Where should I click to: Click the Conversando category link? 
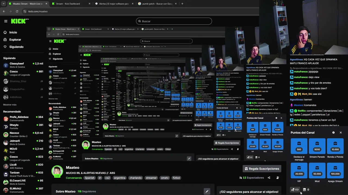(x=74, y=178)
